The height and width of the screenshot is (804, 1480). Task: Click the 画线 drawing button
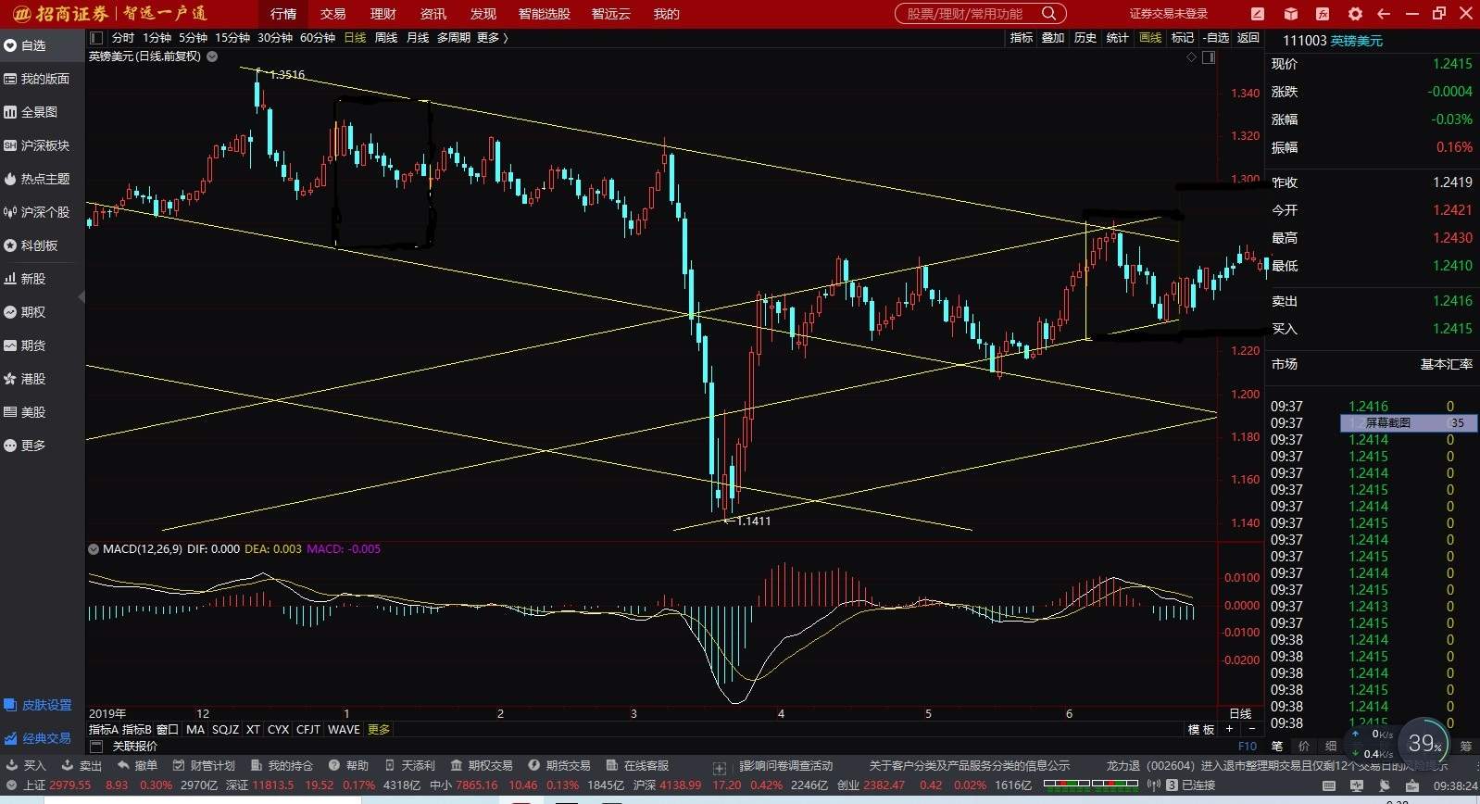[x=1150, y=38]
